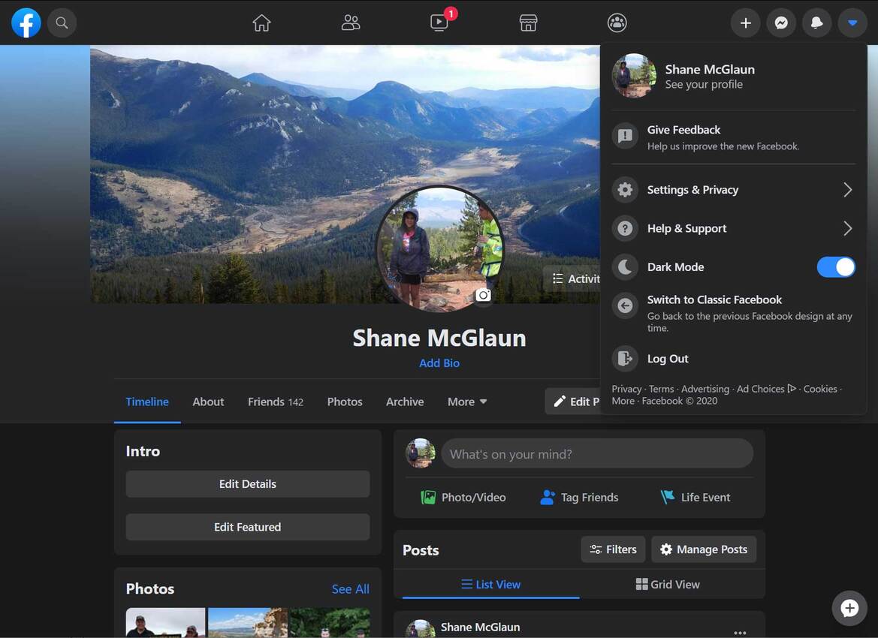Image resolution: width=878 pixels, height=638 pixels.
Task: Click the Edit Profile pencil button
Action: tap(572, 402)
